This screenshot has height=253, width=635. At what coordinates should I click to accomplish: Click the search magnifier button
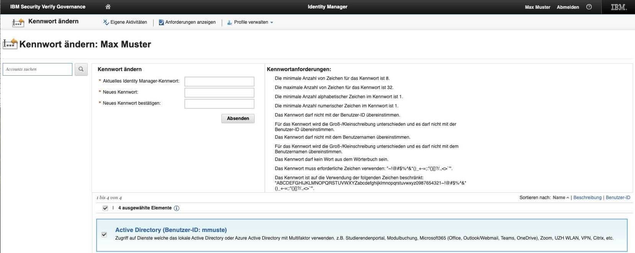(81, 69)
